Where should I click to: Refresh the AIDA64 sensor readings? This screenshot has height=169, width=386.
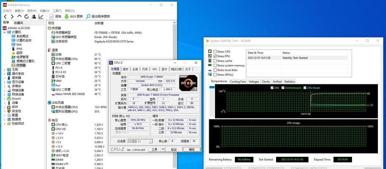pos(27,16)
